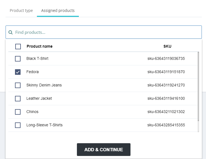The height and width of the screenshot is (159, 206).
Task: Click the Fedora product name
Action: (x=32, y=72)
